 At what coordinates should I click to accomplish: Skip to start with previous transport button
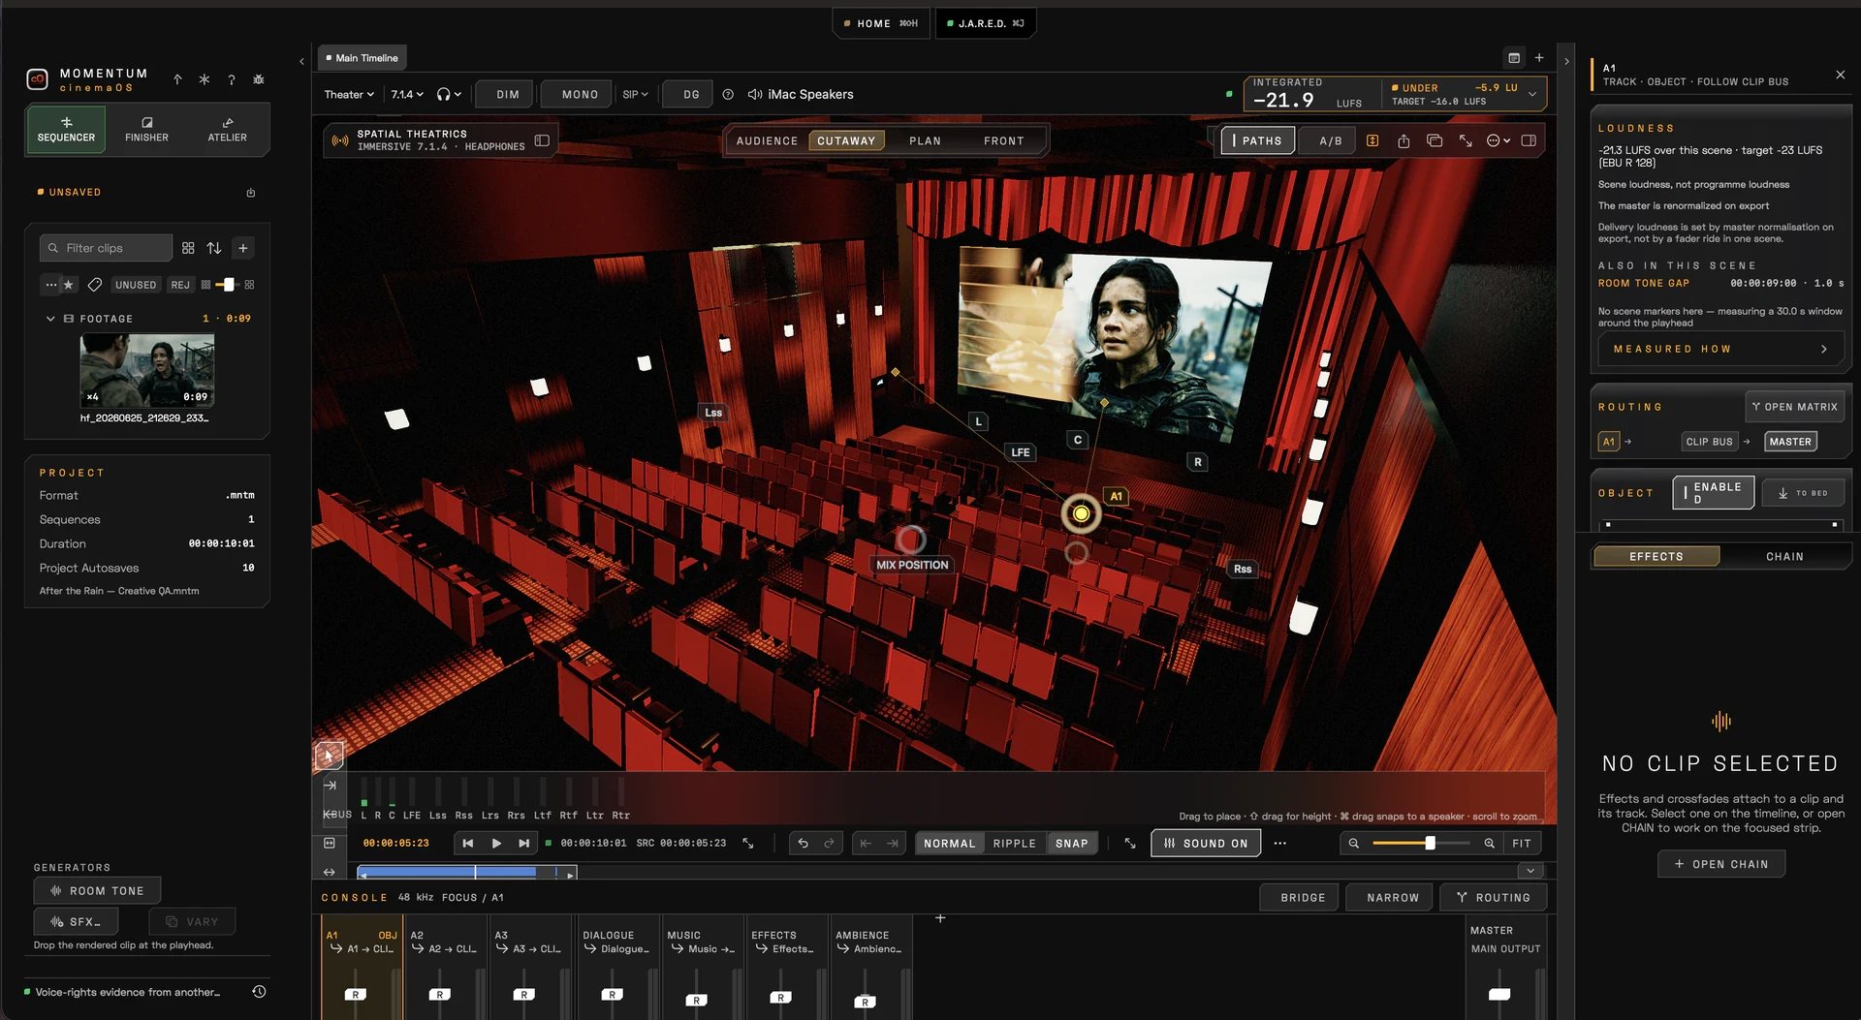click(468, 843)
